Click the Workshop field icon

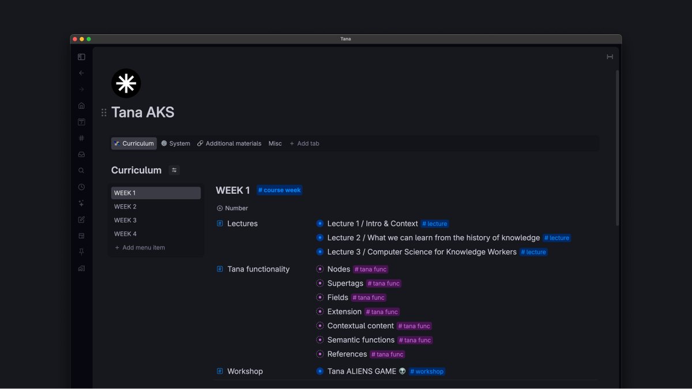pyautogui.click(x=220, y=371)
